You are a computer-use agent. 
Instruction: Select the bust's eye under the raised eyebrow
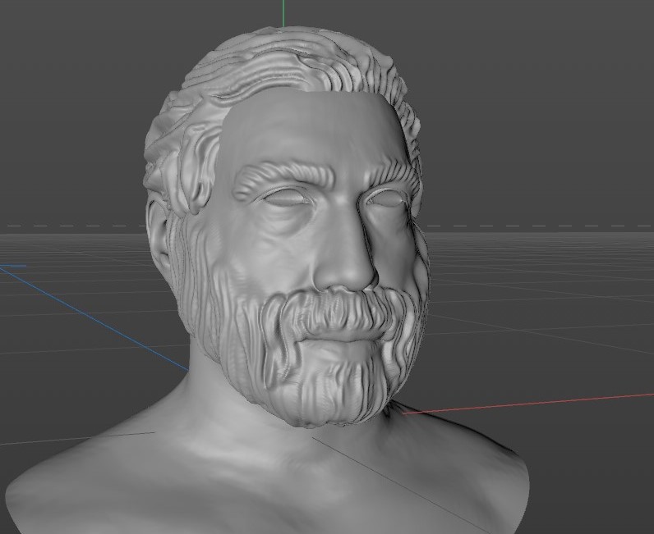[284, 197]
